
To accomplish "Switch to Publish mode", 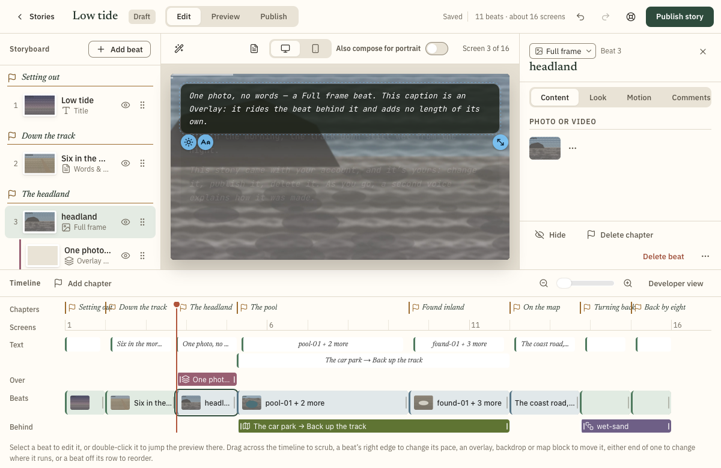I will click(273, 17).
